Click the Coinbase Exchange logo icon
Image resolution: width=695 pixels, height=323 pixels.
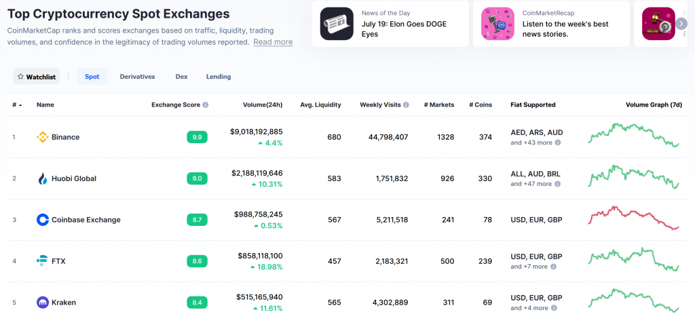(x=43, y=220)
